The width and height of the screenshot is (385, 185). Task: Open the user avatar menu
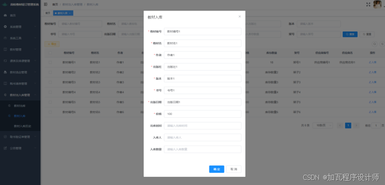(x=378, y=5)
